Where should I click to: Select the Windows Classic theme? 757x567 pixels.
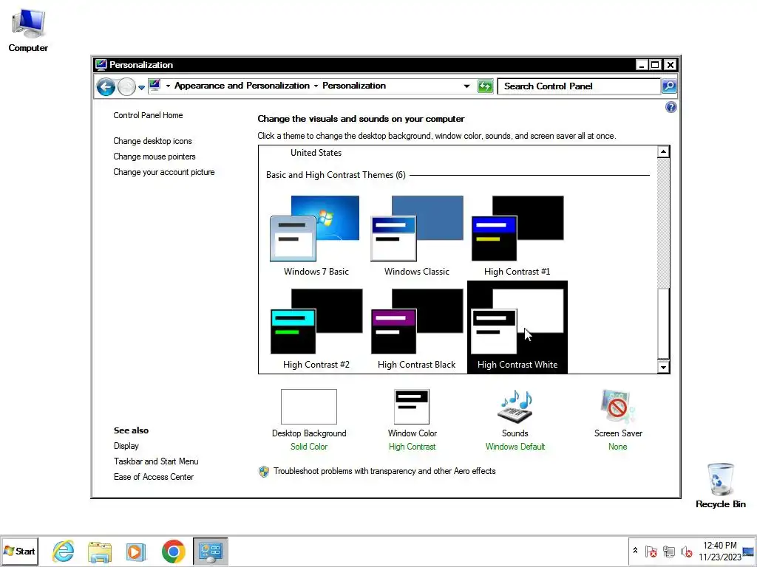[417, 236]
